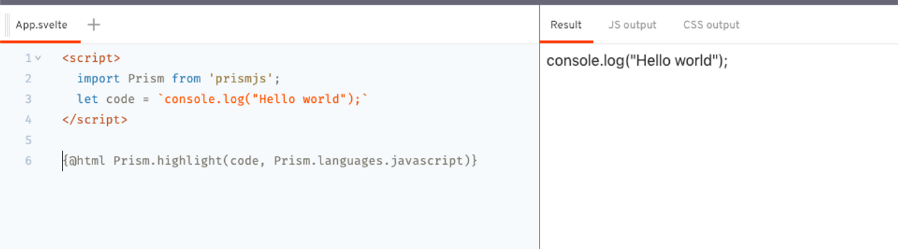Open the CSS output tab
Screen dimensions: 898x249
coord(711,25)
